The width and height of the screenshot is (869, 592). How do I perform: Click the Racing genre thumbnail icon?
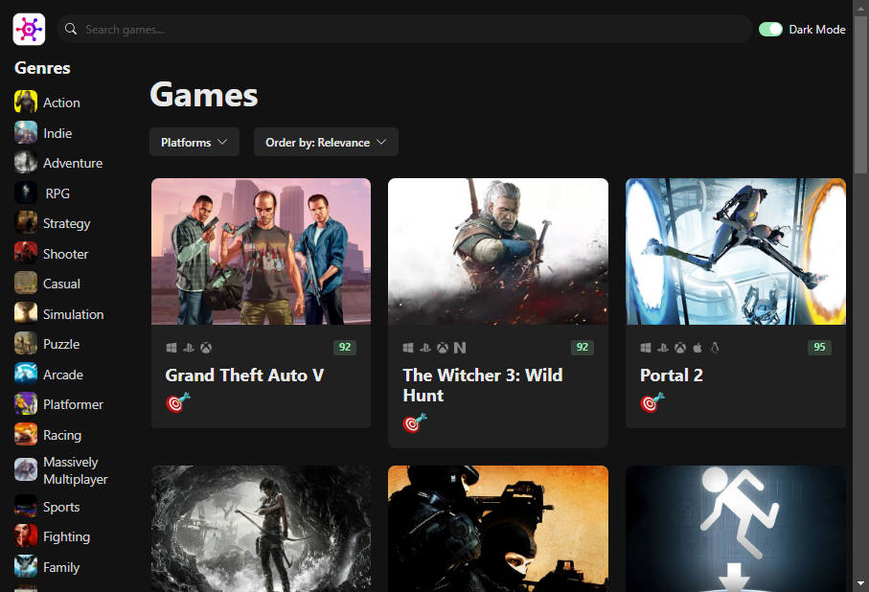[26, 435]
